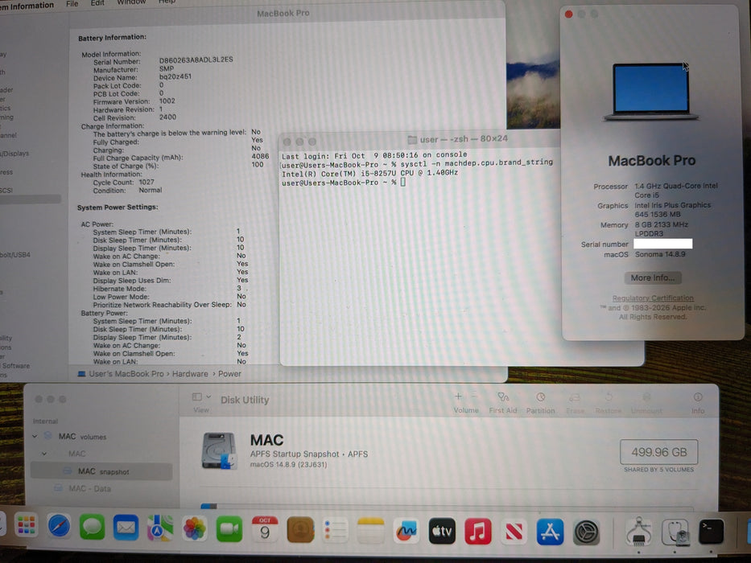Click the 499.96 GB capacity box

658,452
